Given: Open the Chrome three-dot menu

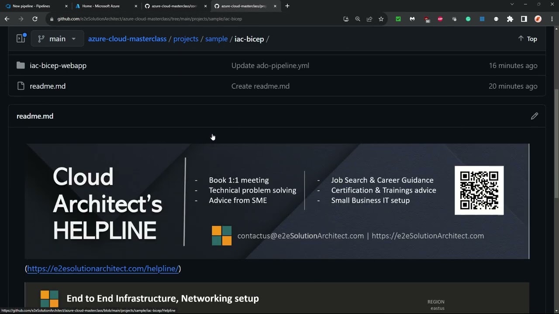Looking at the screenshot, I should click(x=552, y=19).
